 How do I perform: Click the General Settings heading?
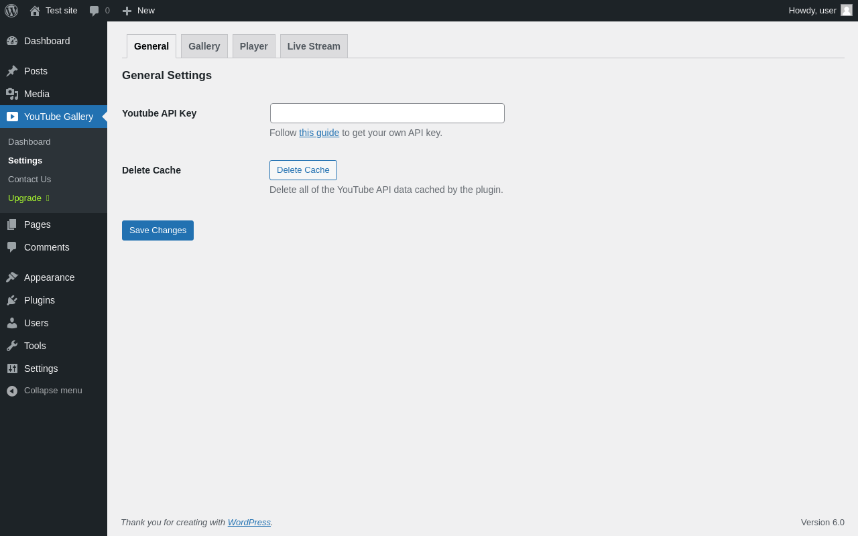[x=167, y=76]
